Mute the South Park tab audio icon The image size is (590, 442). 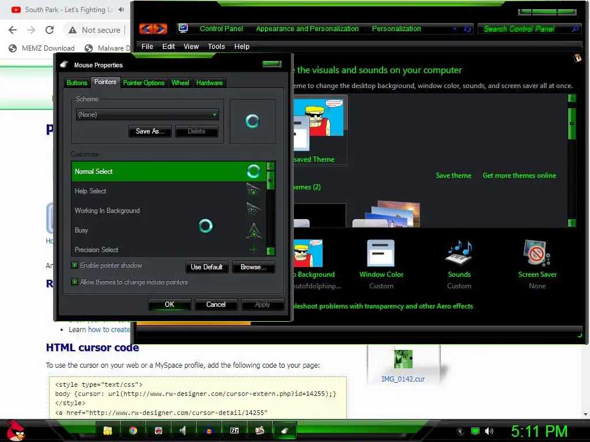(x=121, y=9)
